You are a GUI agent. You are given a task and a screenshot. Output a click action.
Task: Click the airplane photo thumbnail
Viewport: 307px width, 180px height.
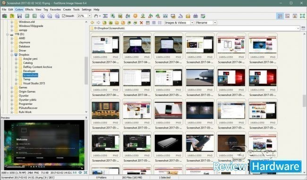pyautogui.click(x=200, y=77)
